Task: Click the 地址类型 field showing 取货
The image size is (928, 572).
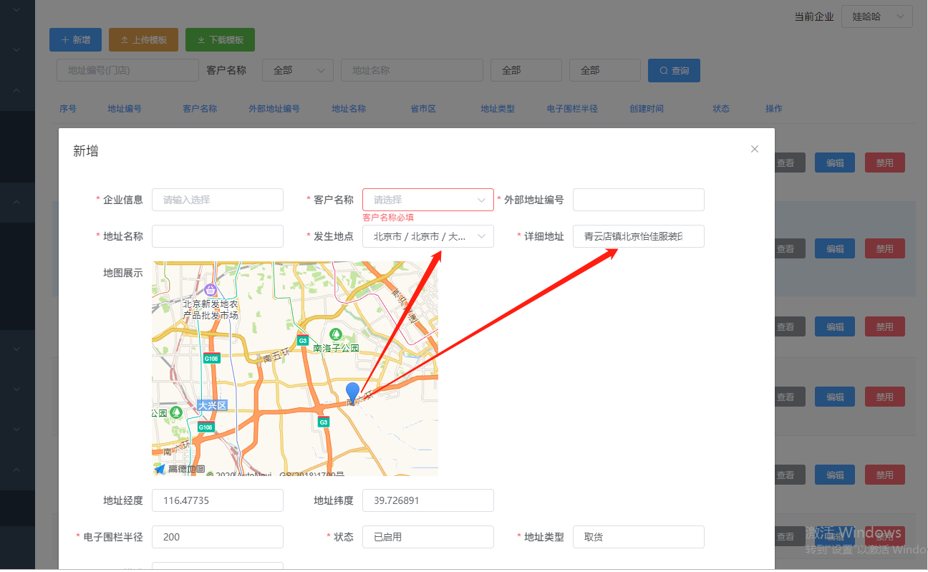Action: tap(639, 537)
